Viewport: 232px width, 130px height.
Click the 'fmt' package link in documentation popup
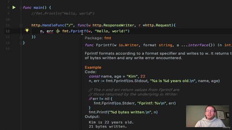point(108,38)
